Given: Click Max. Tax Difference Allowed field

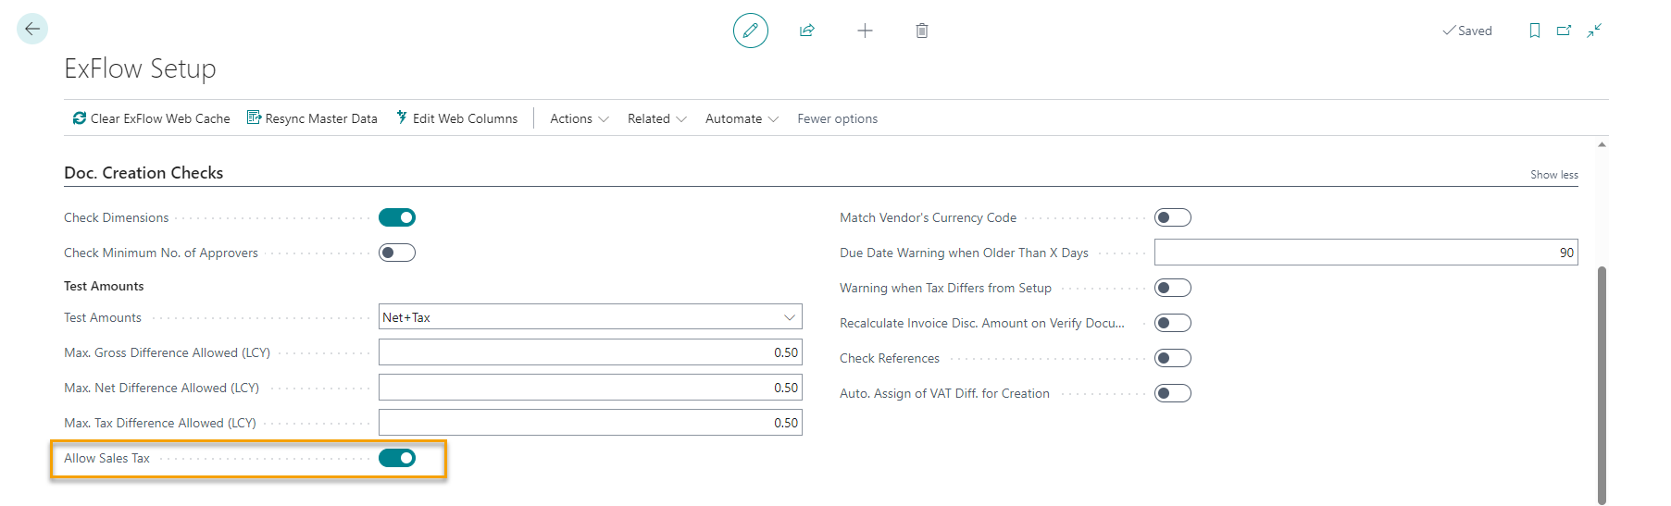Looking at the screenshot, I should click(591, 423).
